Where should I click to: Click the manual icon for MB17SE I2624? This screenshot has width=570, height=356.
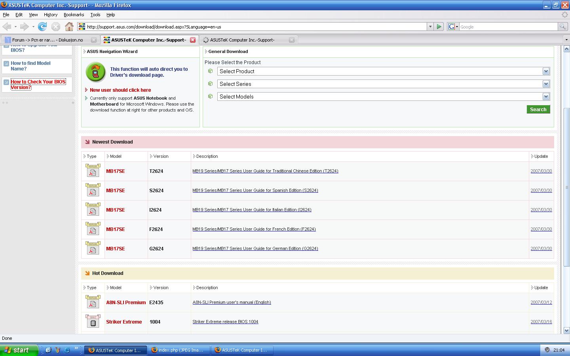tap(93, 210)
